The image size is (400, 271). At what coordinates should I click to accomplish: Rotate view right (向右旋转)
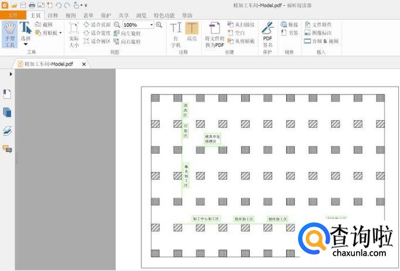pos(127,41)
